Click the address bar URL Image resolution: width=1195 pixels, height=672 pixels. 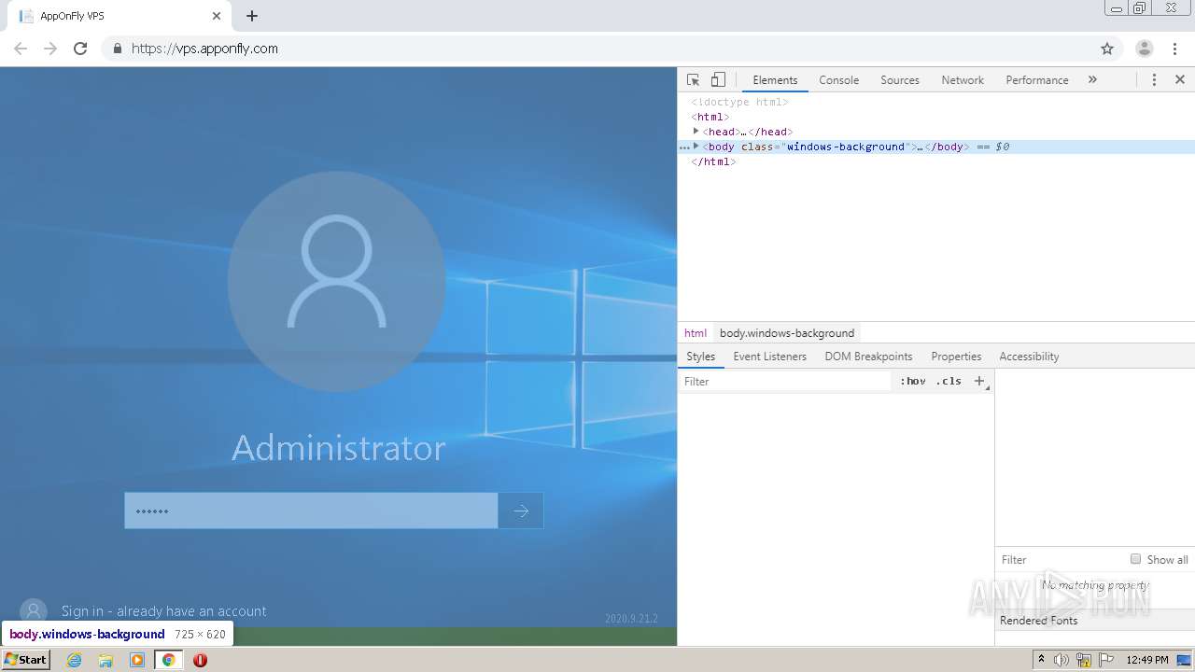[204, 49]
